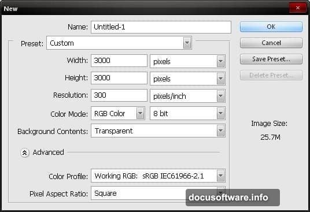Click the Advanced label text
Image resolution: width=310 pixels, height=212 pixels.
coord(49,152)
